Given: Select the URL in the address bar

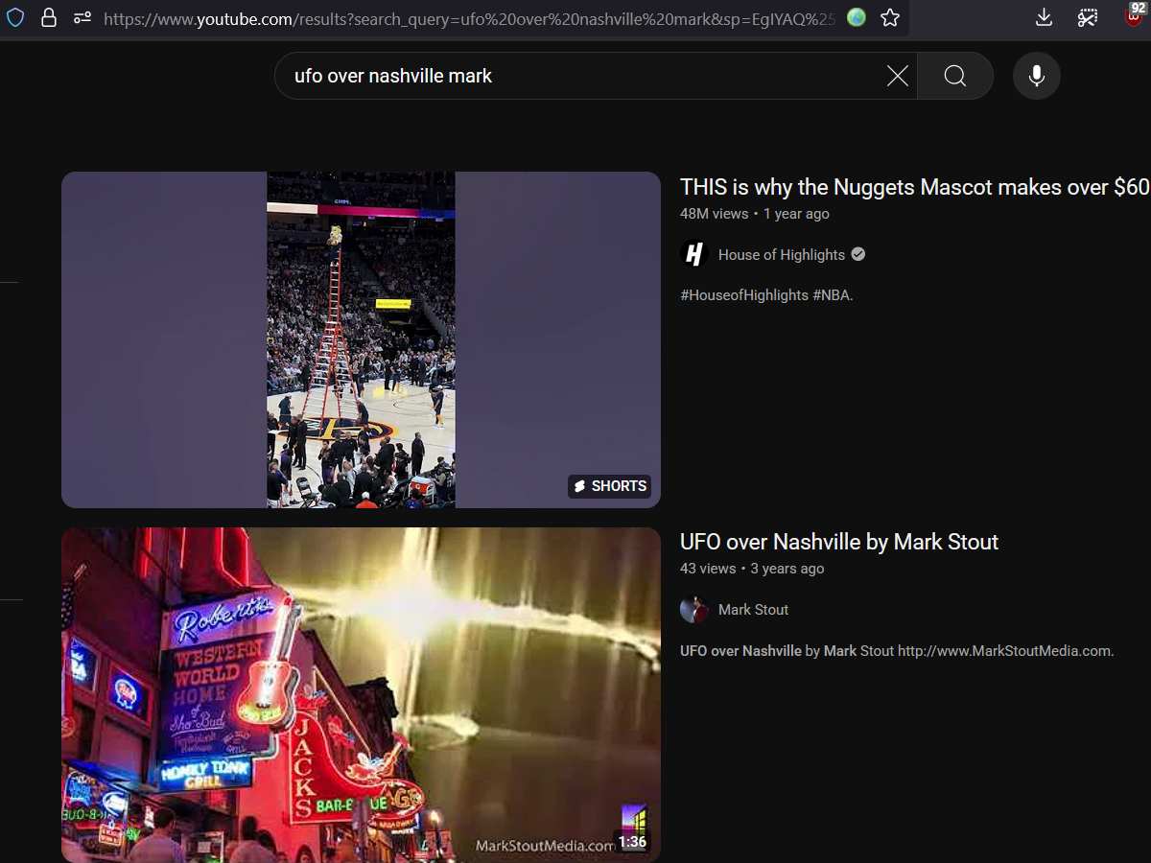Looking at the screenshot, I should pos(460,17).
